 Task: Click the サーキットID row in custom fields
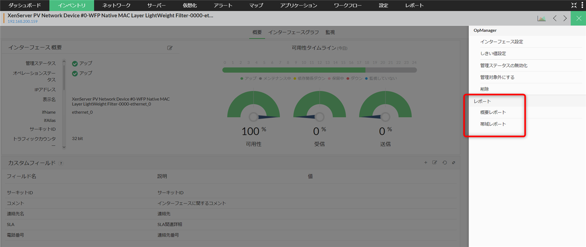231,193
